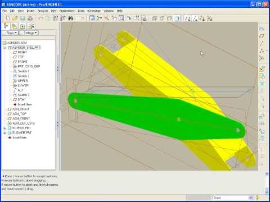270x202 pixels.
Task: Switch display to Wireframe
Action: 155,18
